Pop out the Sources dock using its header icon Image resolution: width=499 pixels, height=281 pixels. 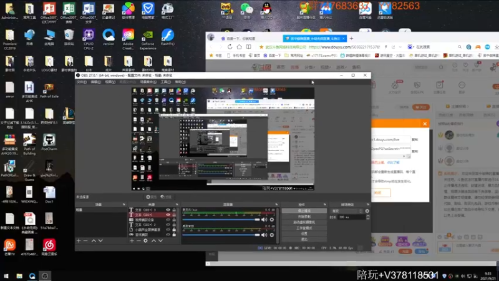point(177,205)
